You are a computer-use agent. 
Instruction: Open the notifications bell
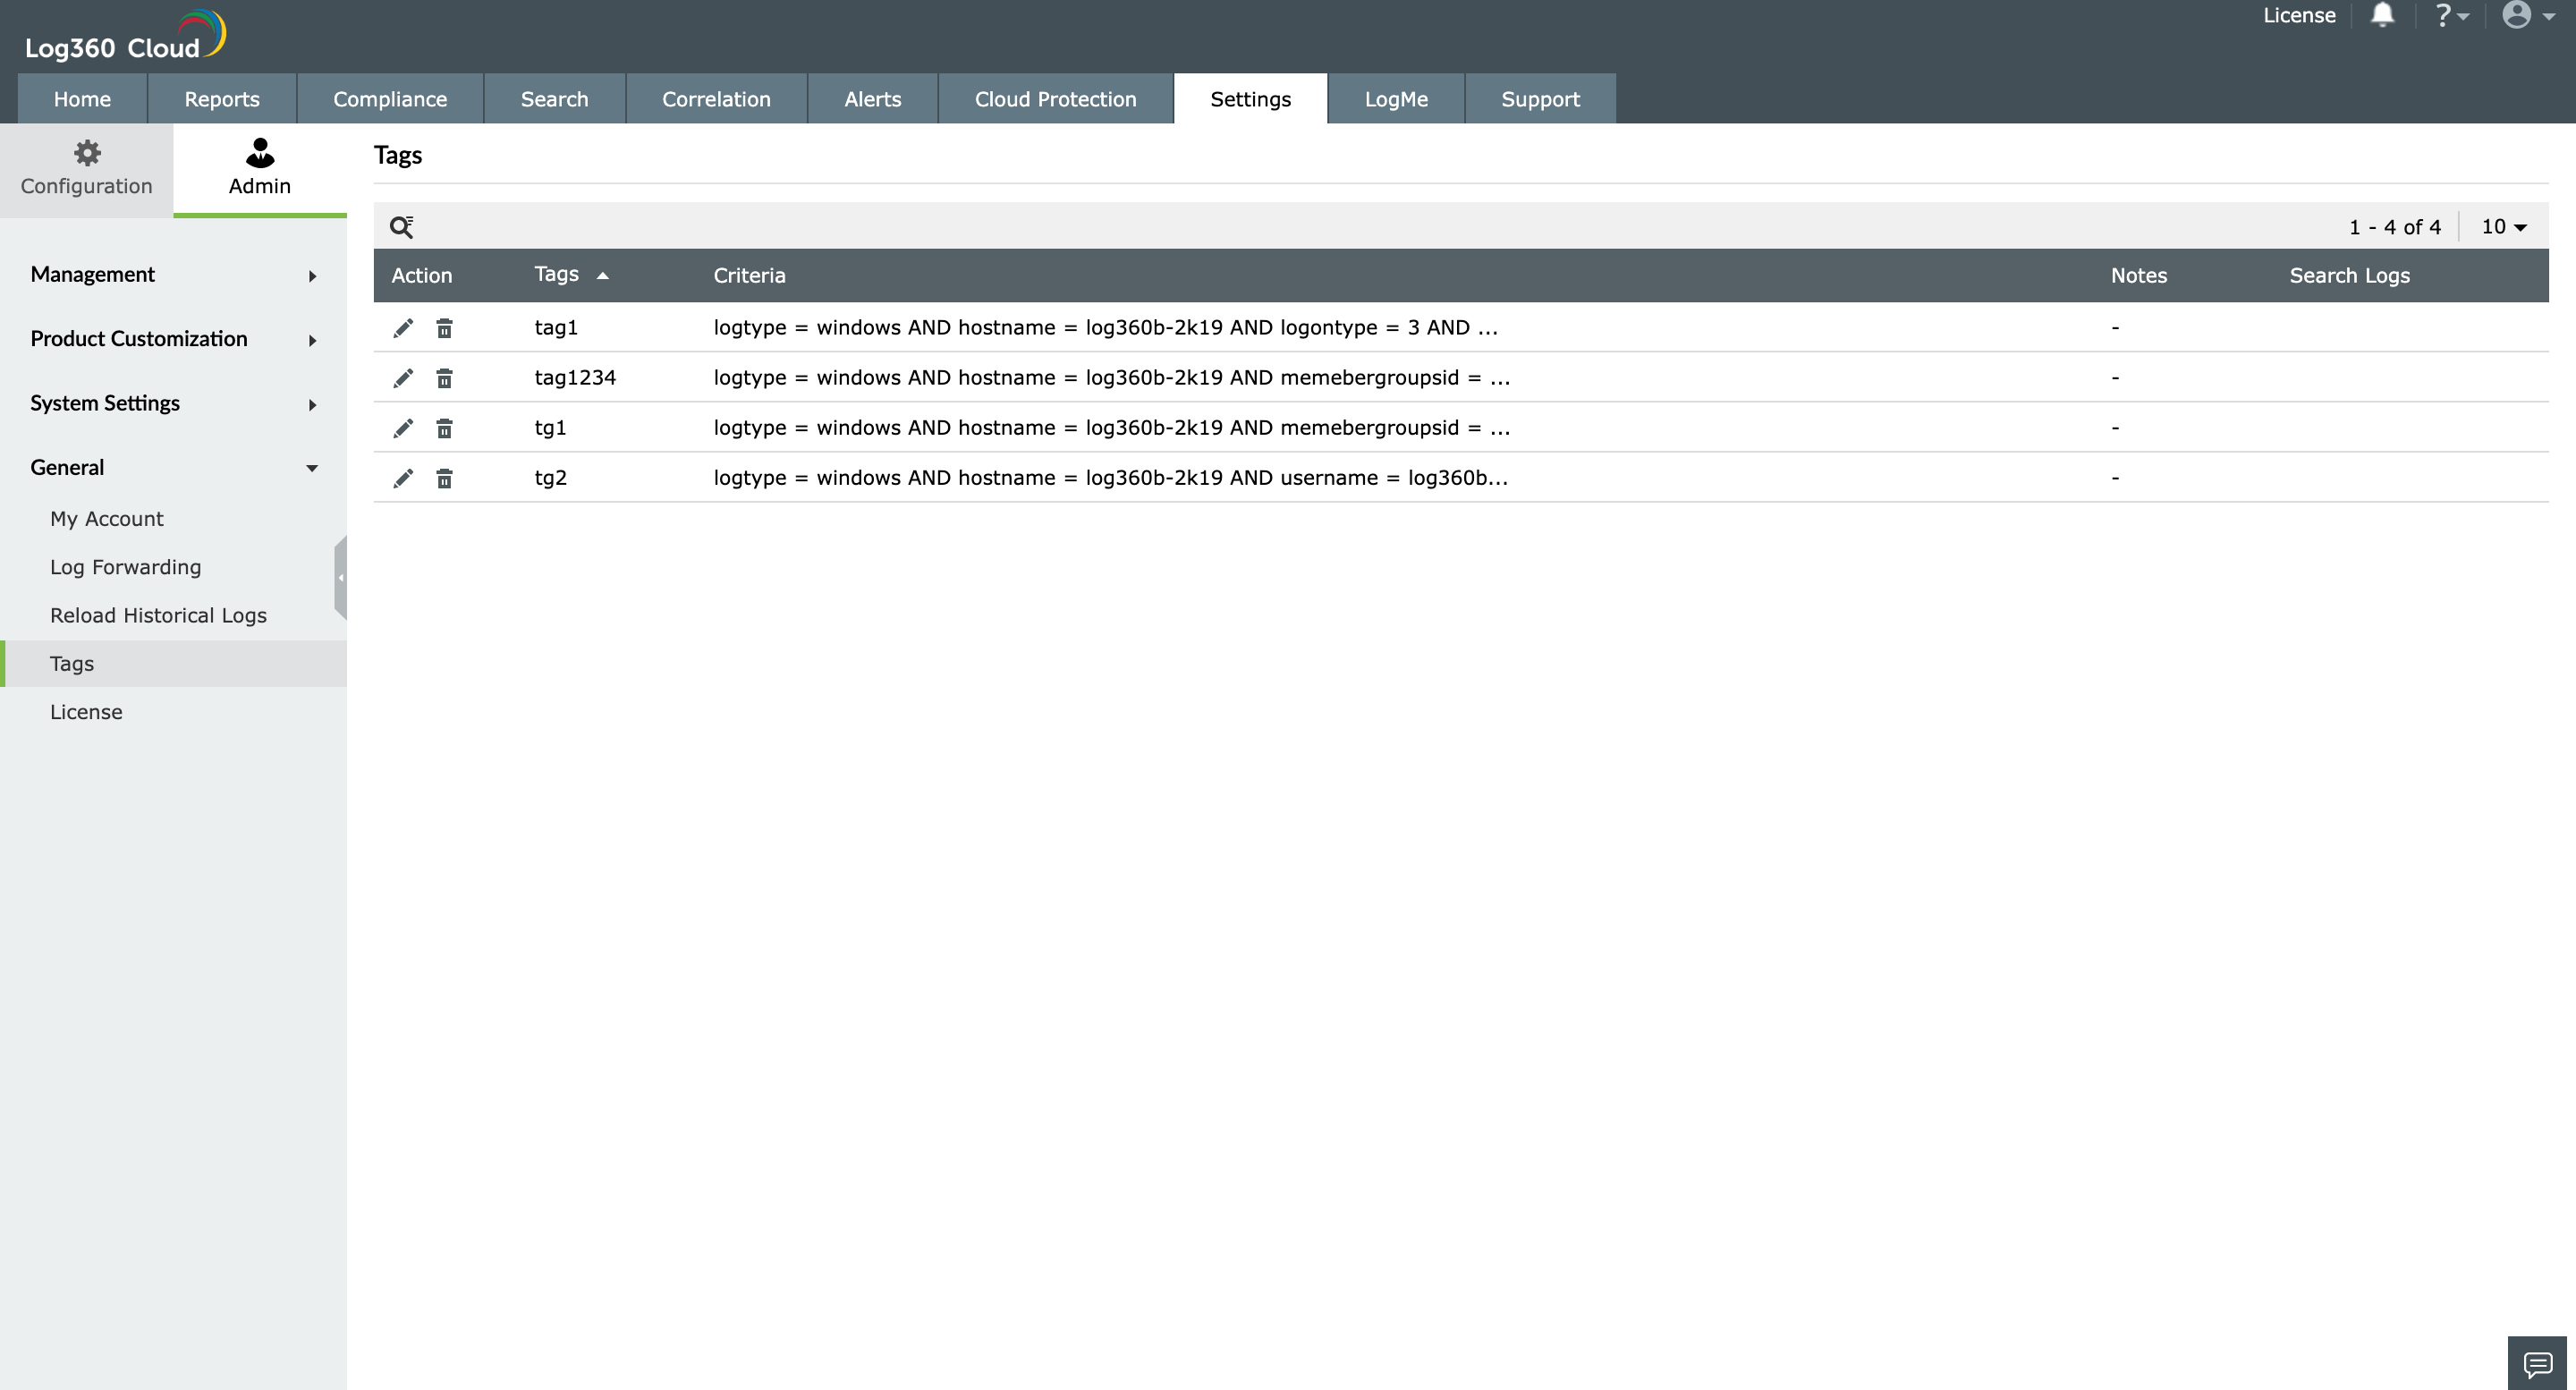[x=2382, y=16]
